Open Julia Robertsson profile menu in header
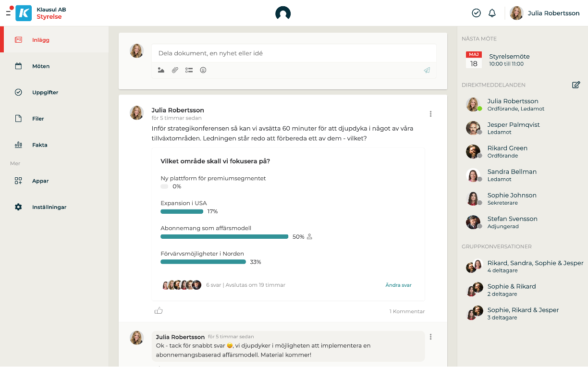 pos(545,13)
